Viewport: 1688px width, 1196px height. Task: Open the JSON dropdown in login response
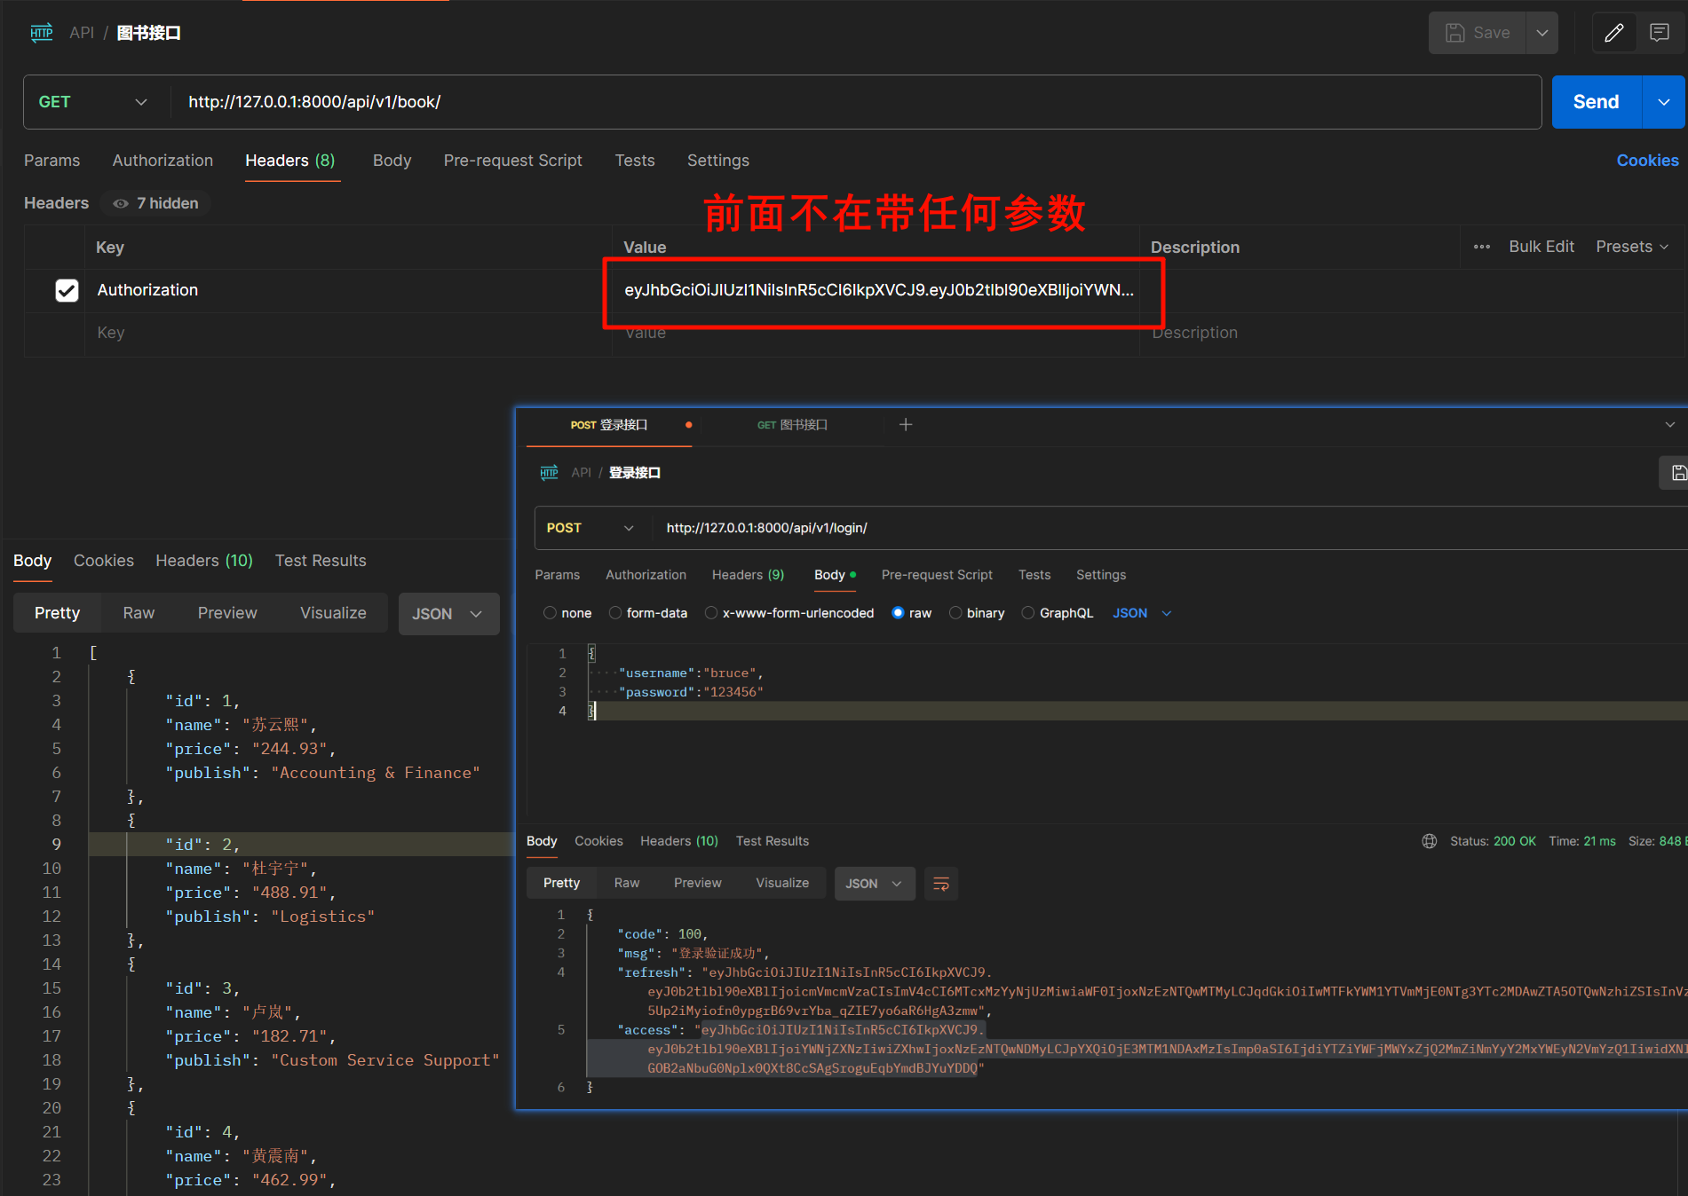click(874, 884)
